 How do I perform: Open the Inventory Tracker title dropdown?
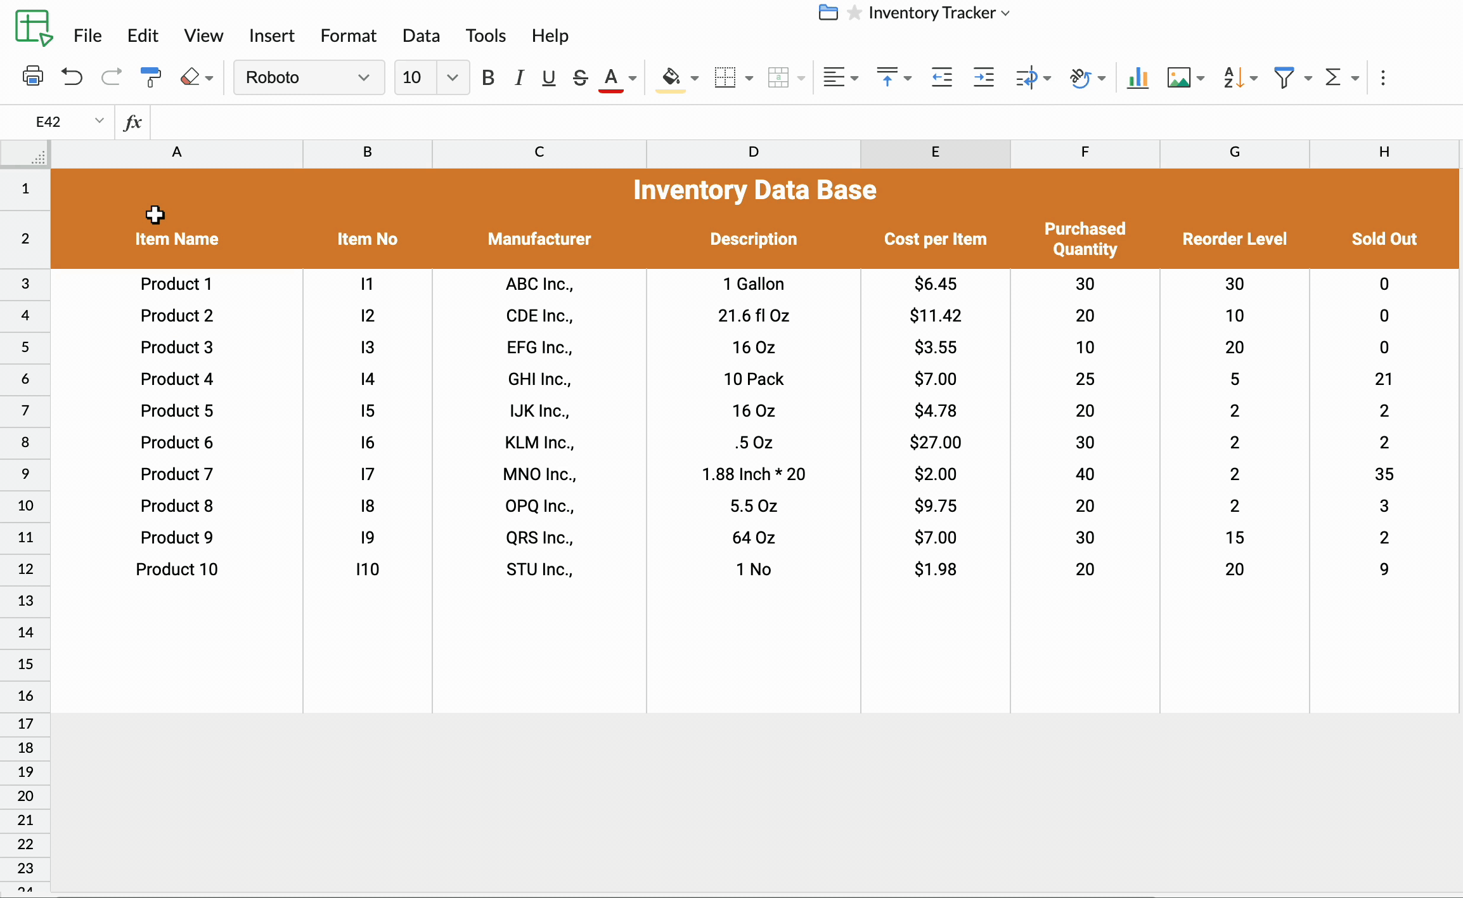(x=1005, y=13)
